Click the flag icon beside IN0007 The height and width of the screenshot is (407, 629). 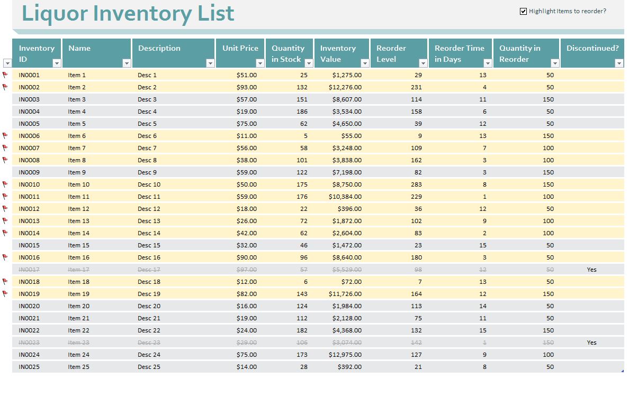click(x=5, y=147)
